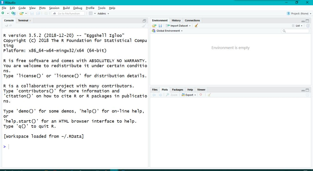Click the refresh environment icon

click(308, 26)
